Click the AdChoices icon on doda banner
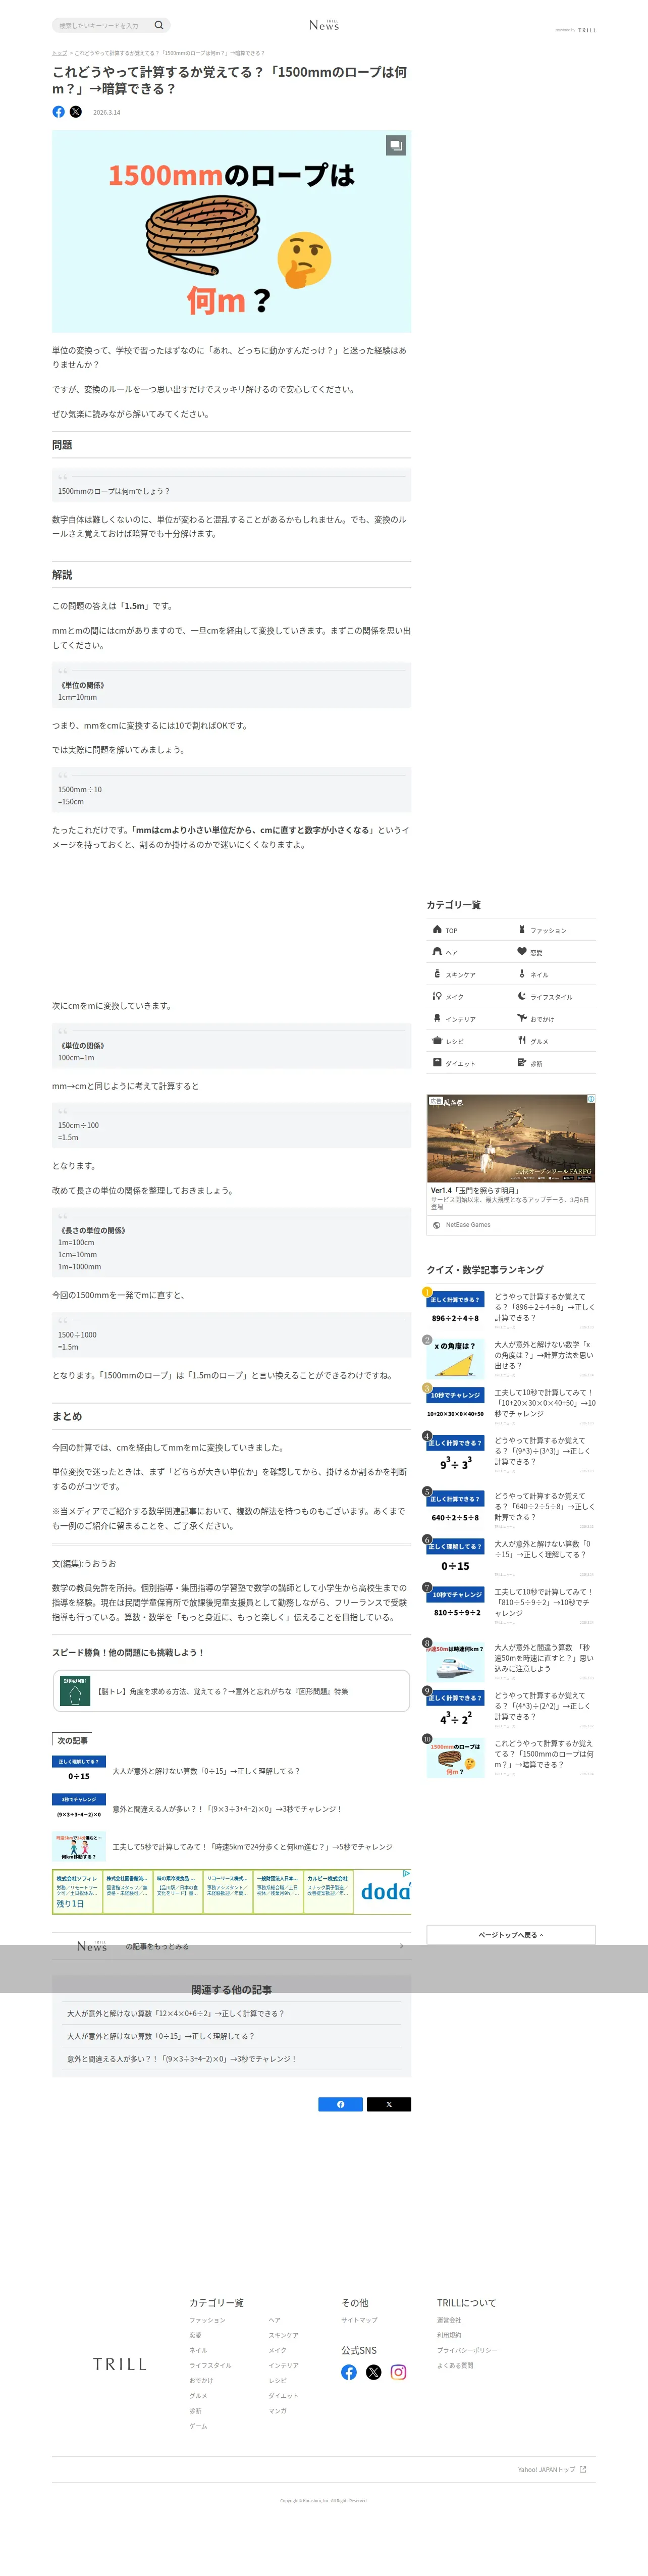The image size is (648, 2576). click(x=406, y=1873)
